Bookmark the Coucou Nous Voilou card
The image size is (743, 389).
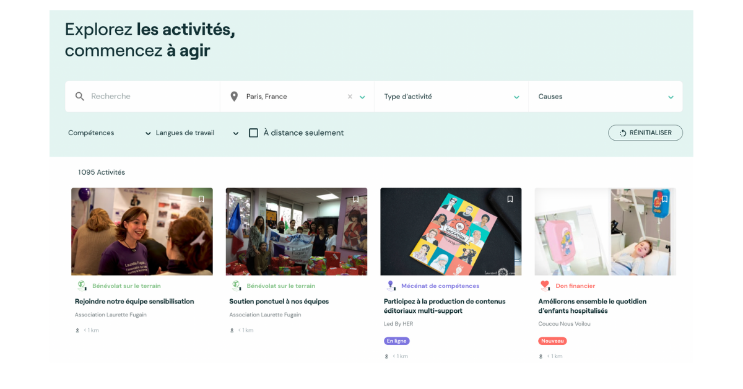(x=664, y=199)
